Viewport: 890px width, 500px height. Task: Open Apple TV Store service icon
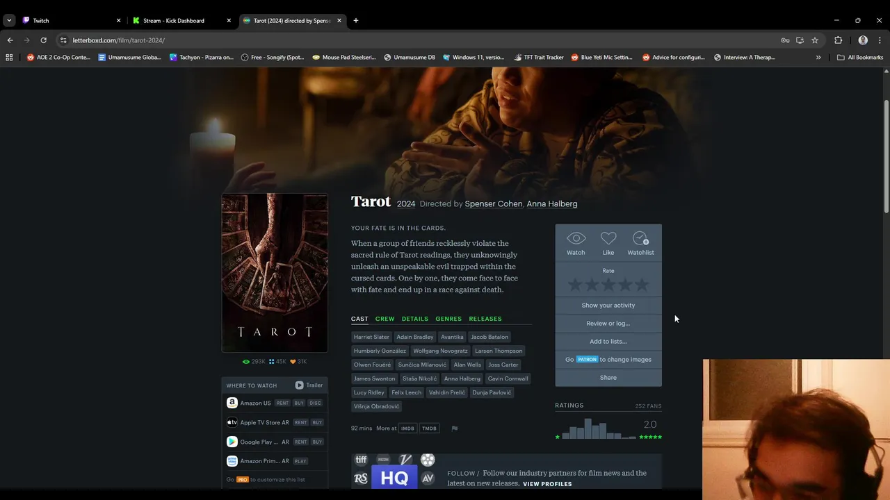[232, 422]
